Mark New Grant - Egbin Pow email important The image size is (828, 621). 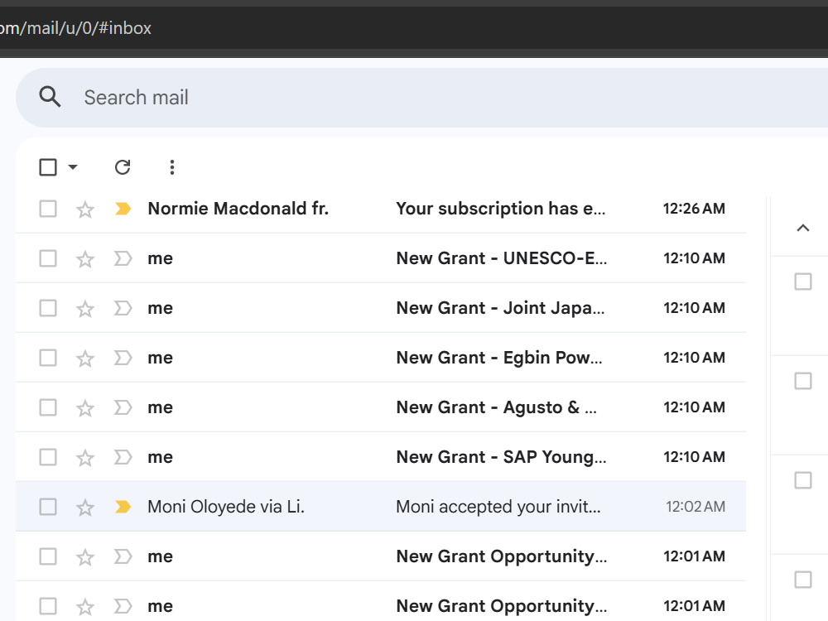(x=123, y=358)
